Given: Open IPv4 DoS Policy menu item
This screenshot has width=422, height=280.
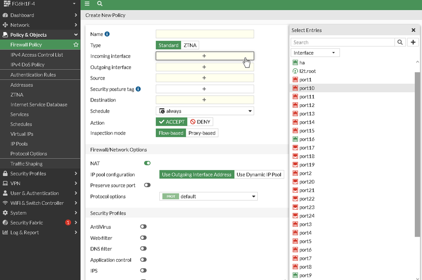Looking at the screenshot, I should click(28, 64).
